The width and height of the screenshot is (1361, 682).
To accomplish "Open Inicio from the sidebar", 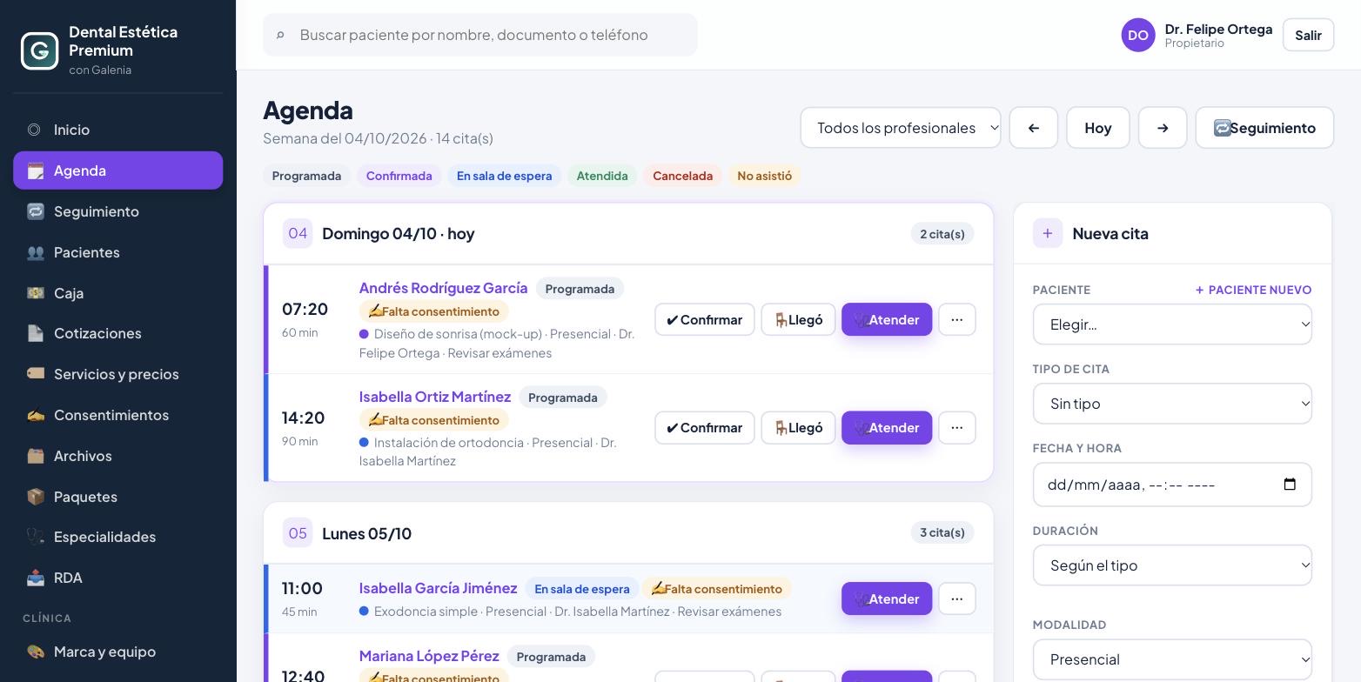I will click(117, 130).
